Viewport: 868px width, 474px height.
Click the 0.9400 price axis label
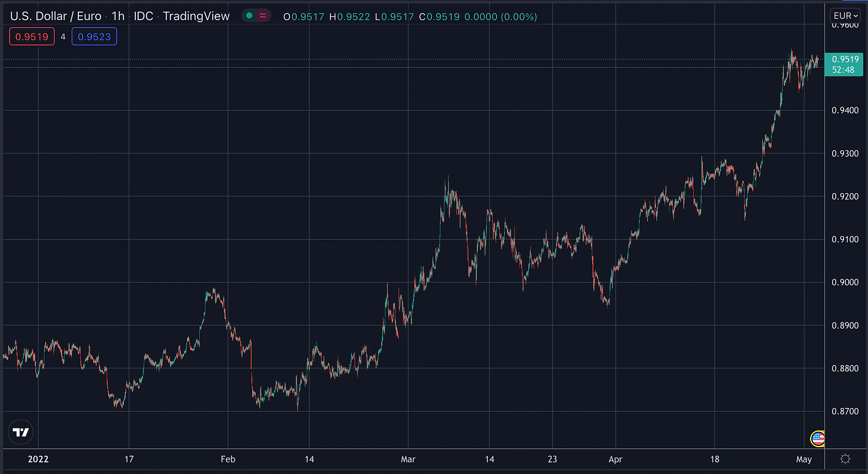click(x=845, y=110)
